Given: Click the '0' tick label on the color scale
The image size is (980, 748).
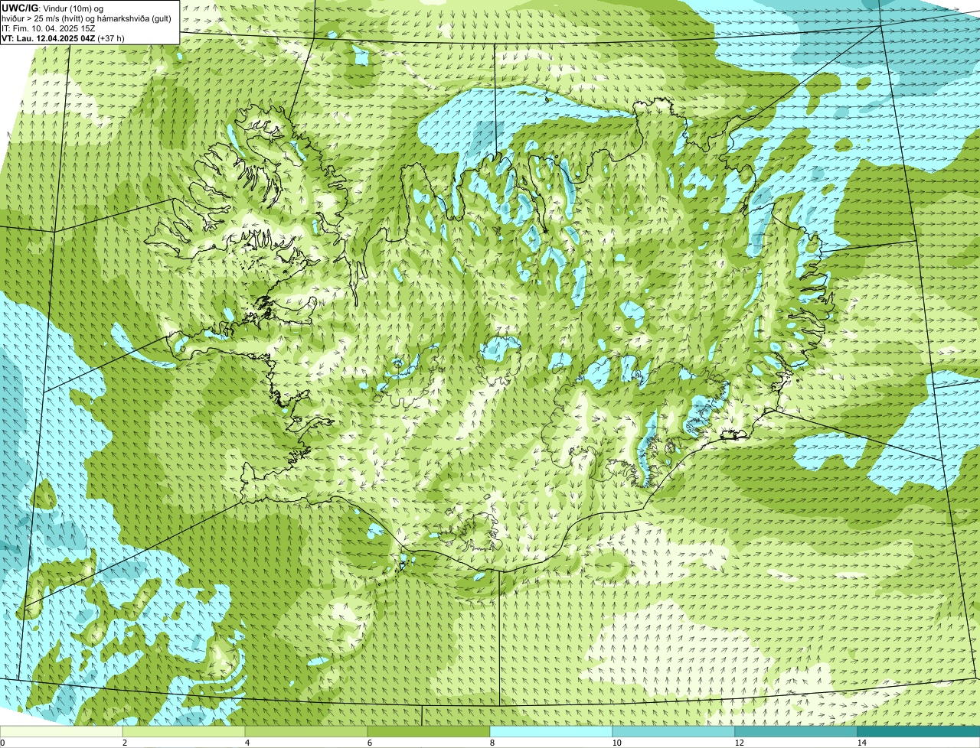Looking at the screenshot, I should pyautogui.click(x=2, y=743).
